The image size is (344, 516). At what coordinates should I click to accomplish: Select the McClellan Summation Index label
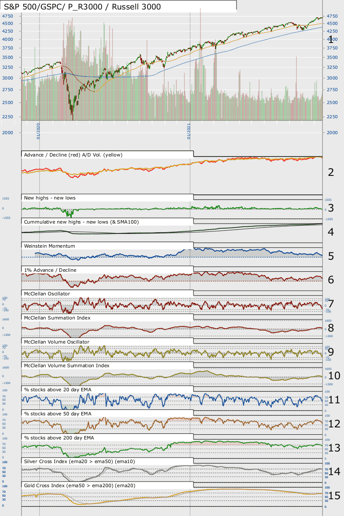click(x=57, y=318)
